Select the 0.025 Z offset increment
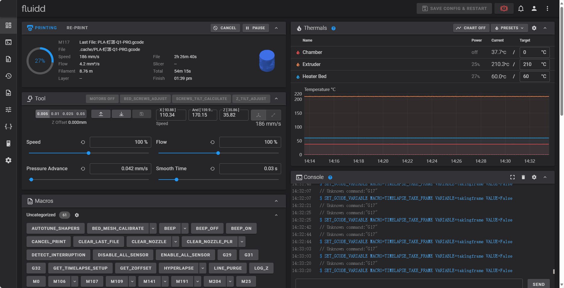 click(x=68, y=114)
